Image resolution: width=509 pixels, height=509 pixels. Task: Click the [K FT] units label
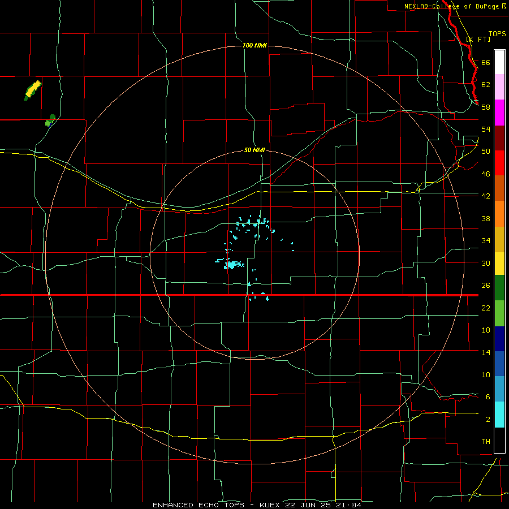(x=478, y=39)
